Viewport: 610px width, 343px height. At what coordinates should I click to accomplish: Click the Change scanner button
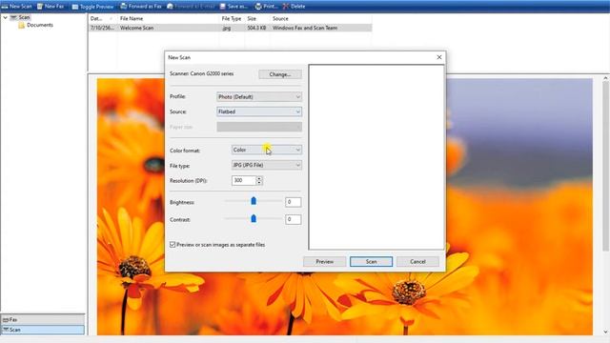coord(279,74)
